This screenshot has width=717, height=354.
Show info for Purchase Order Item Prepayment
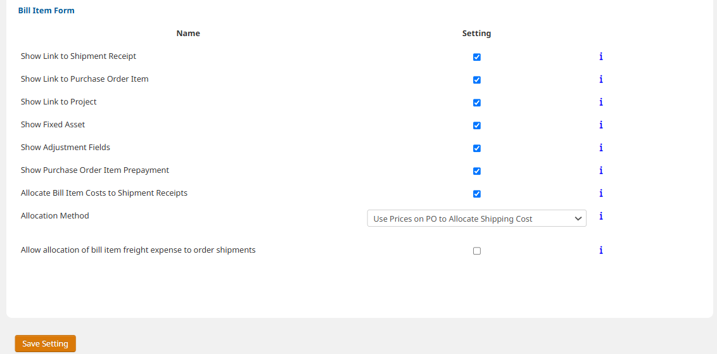click(601, 170)
